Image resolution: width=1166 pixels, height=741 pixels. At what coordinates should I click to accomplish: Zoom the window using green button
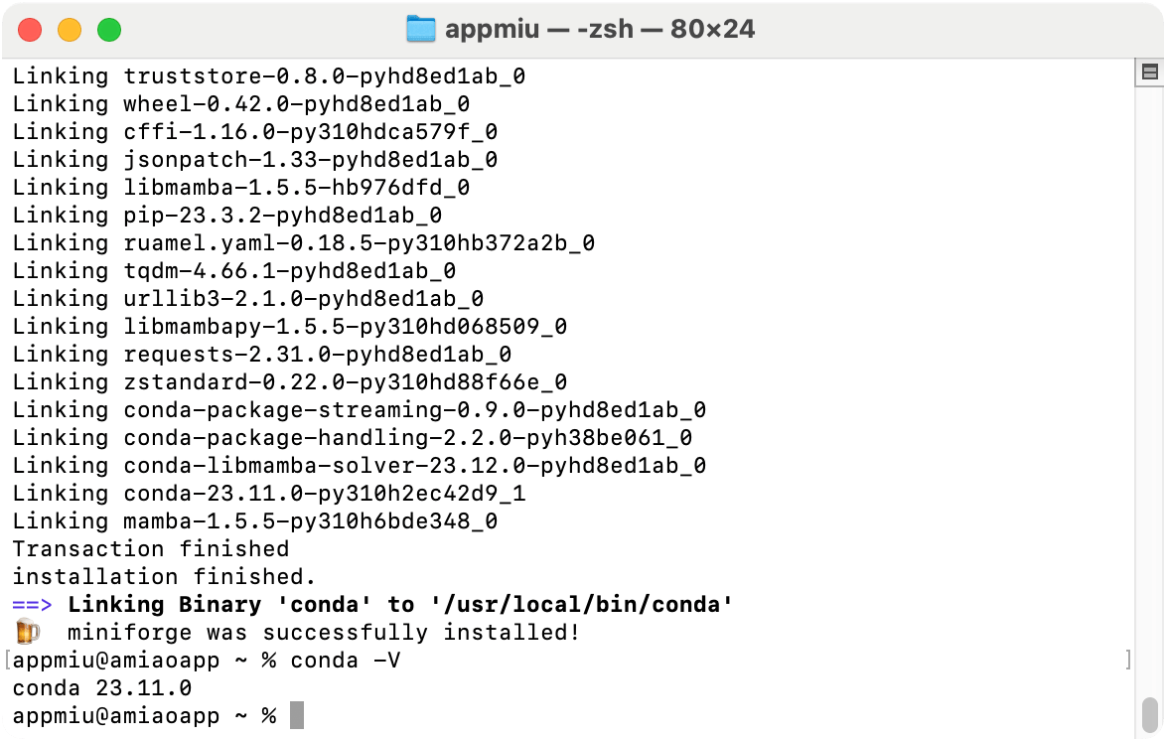[x=108, y=30]
